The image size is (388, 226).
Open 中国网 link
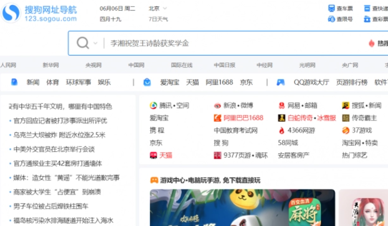click(x=136, y=65)
